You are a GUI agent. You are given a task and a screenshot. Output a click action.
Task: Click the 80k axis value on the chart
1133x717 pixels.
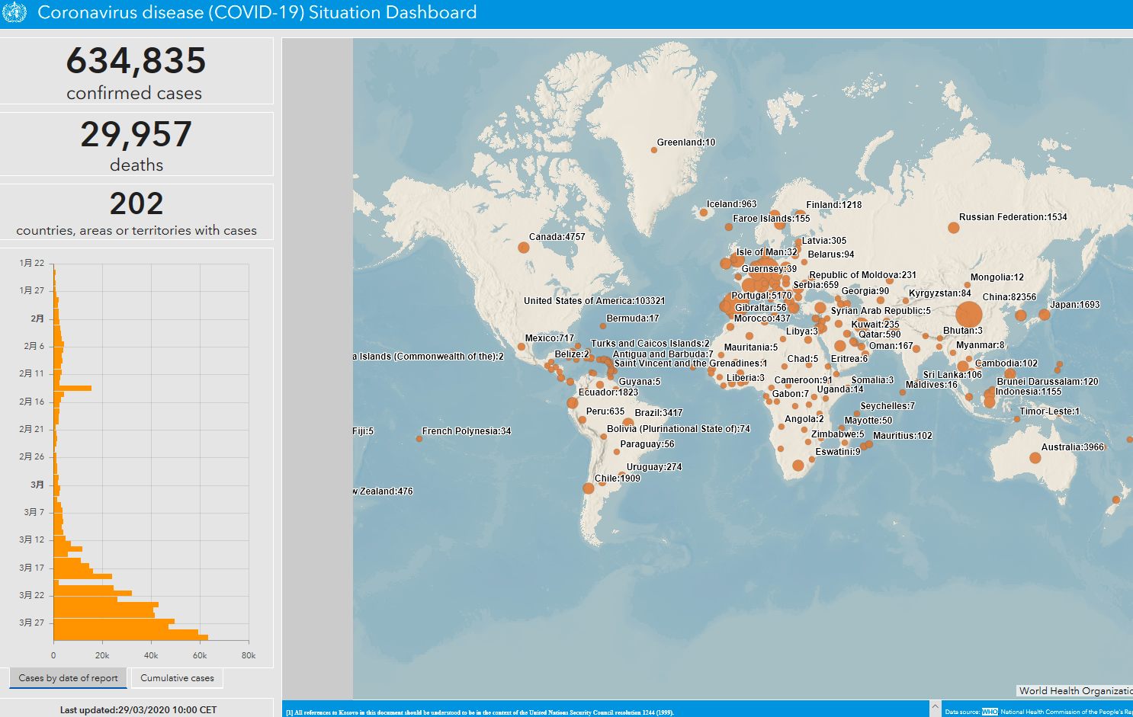[x=249, y=655]
